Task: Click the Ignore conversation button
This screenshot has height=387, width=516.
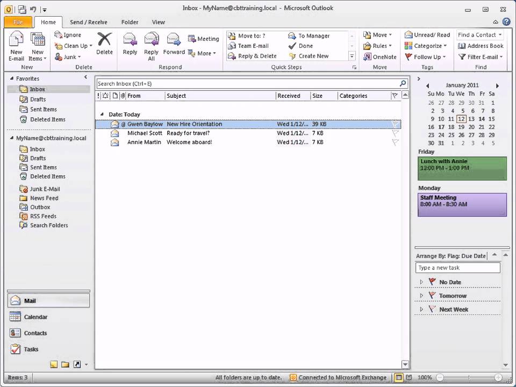Action: [x=68, y=35]
